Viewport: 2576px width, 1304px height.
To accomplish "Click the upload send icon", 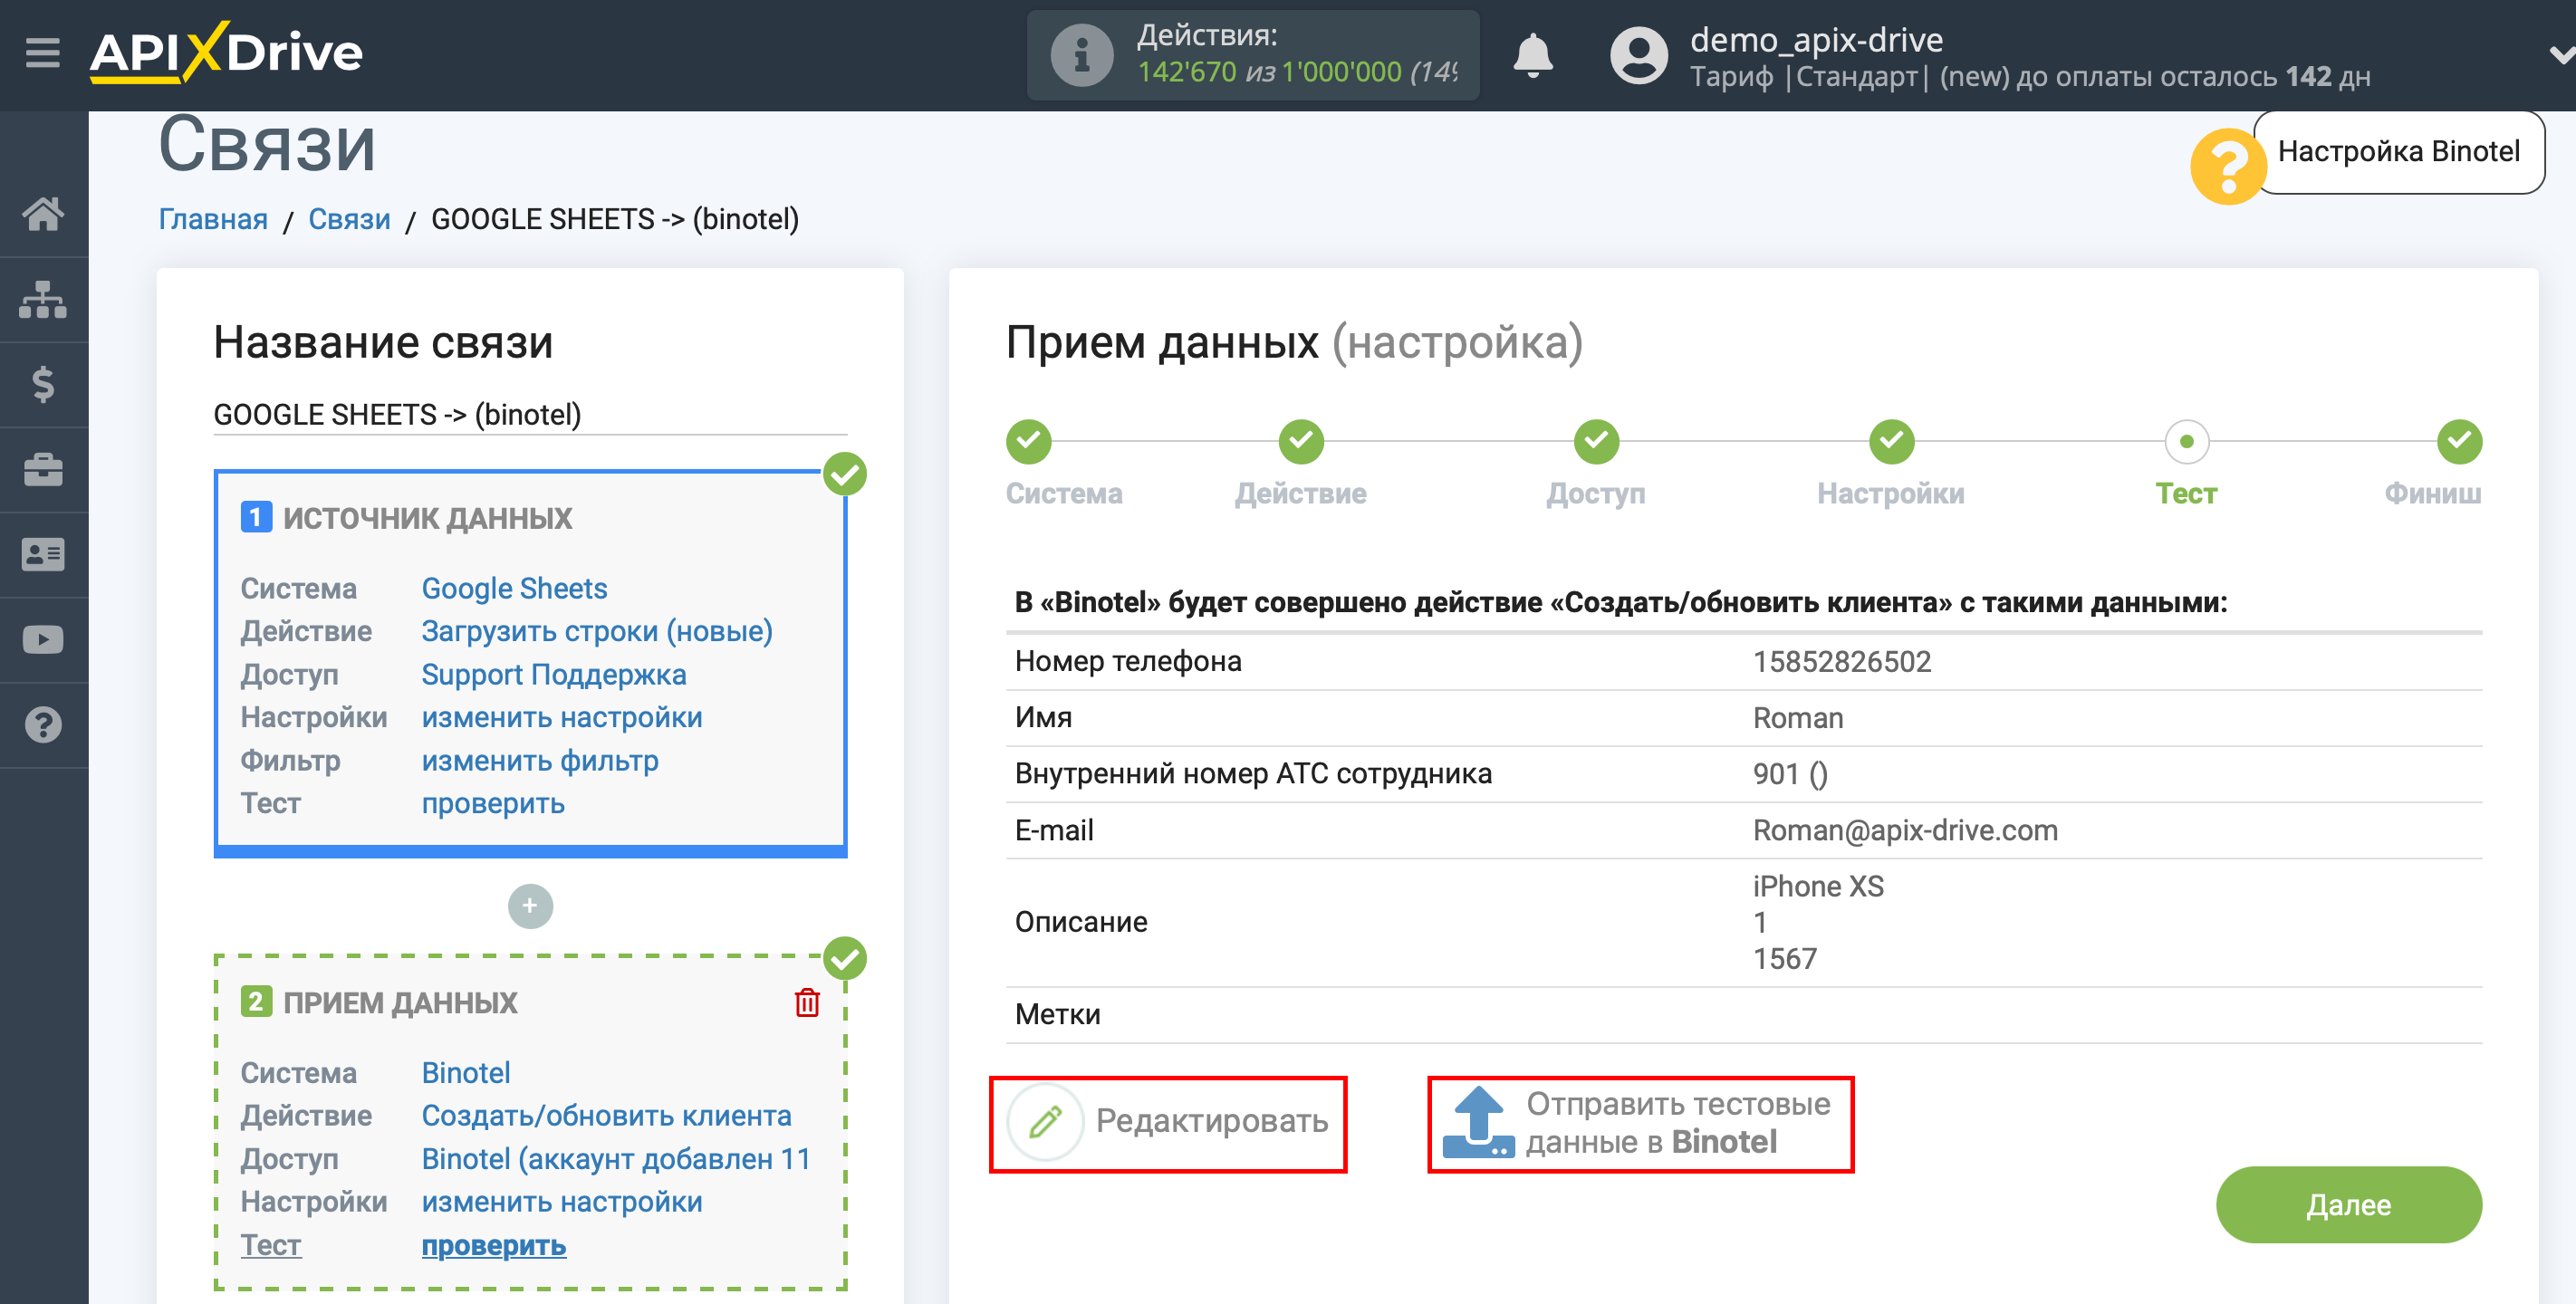I will (1478, 1122).
